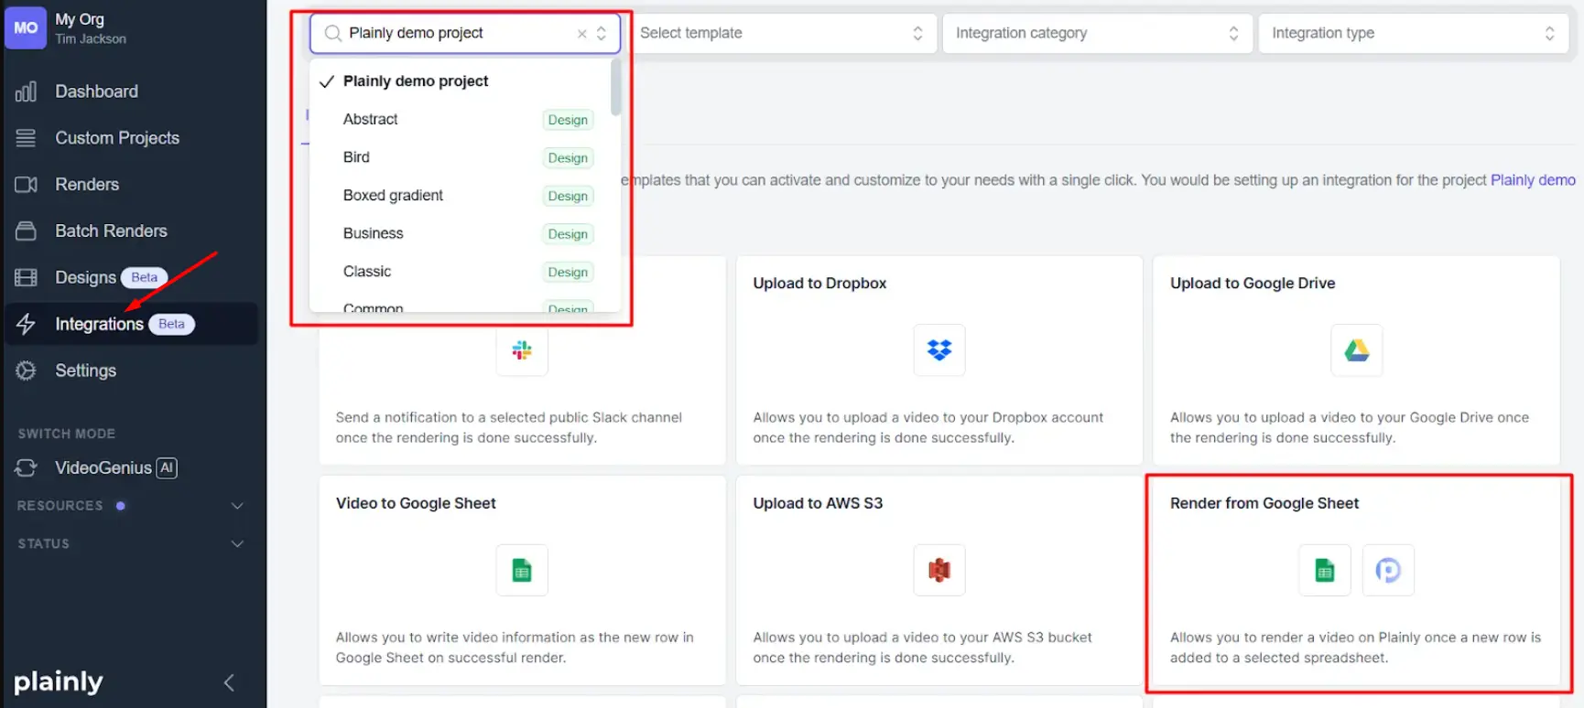Click the Designs film icon
1584x708 pixels.
coord(26,277)
